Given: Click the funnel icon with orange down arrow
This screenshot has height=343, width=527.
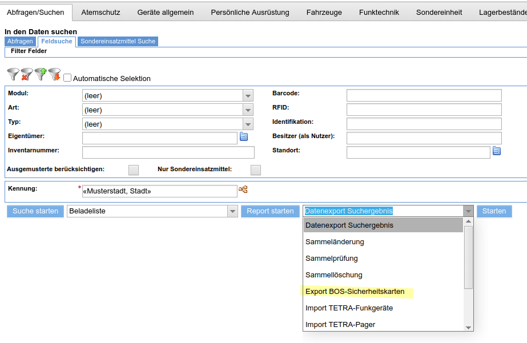Looking at the screenshot, I should tap(54, 74).
